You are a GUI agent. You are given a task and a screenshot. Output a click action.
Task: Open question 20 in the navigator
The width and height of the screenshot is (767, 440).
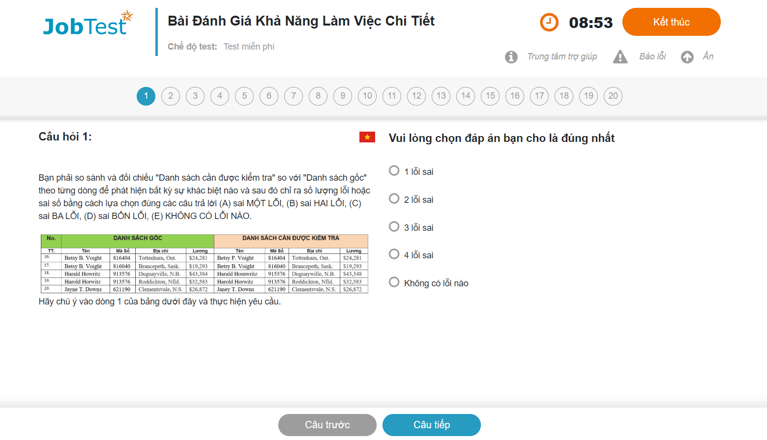[613, 96]
